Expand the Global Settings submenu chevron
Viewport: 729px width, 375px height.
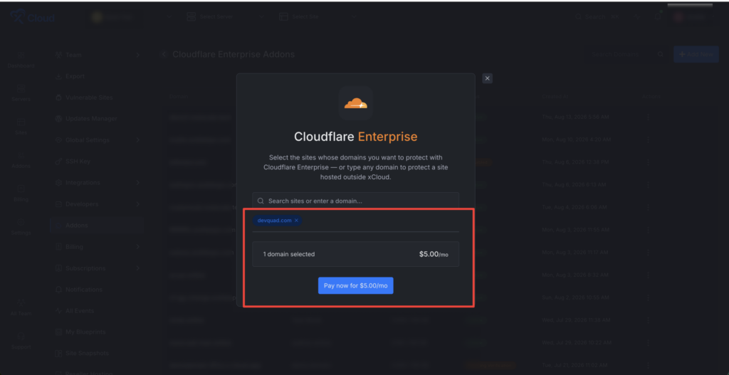point(137,140)
